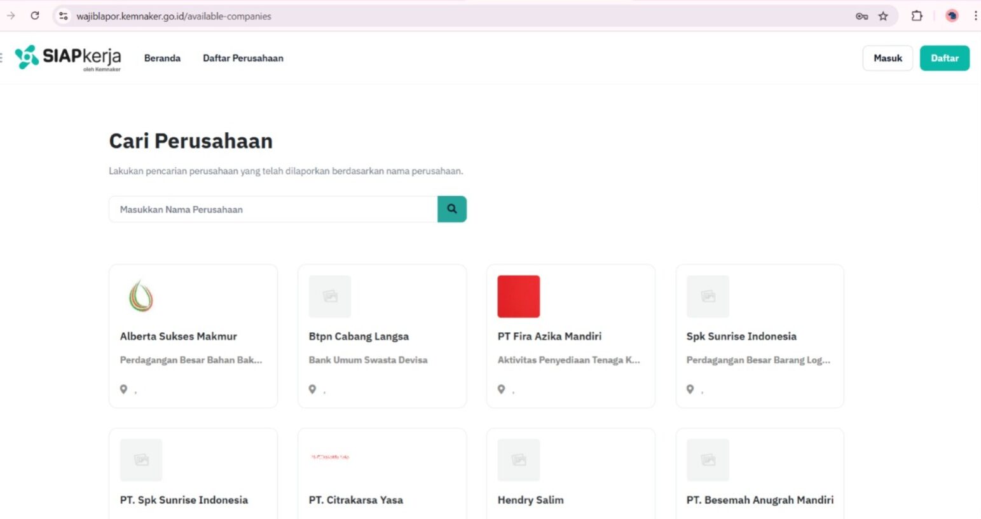981x519 pixels.
Task: Open the Beranda menu item
Action: [162, 58]
